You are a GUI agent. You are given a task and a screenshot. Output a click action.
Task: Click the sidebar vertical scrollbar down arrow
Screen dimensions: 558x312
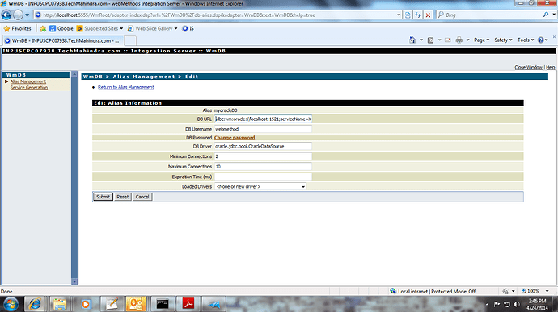tap(74, 281)
